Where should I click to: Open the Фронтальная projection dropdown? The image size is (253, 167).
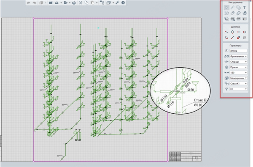239,56
